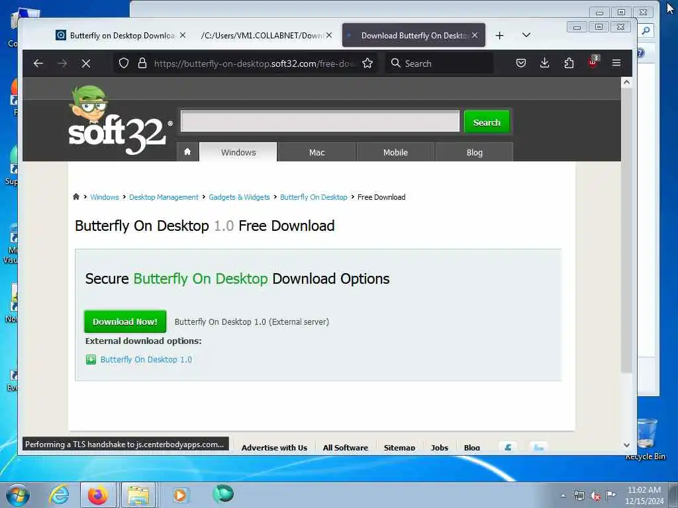Open the footer Blog link

click(x=471, y=448)
